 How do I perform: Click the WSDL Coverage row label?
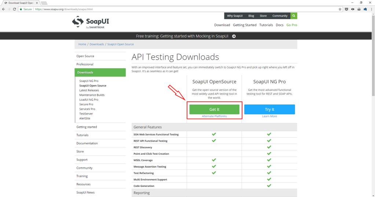tap(143, 160)
